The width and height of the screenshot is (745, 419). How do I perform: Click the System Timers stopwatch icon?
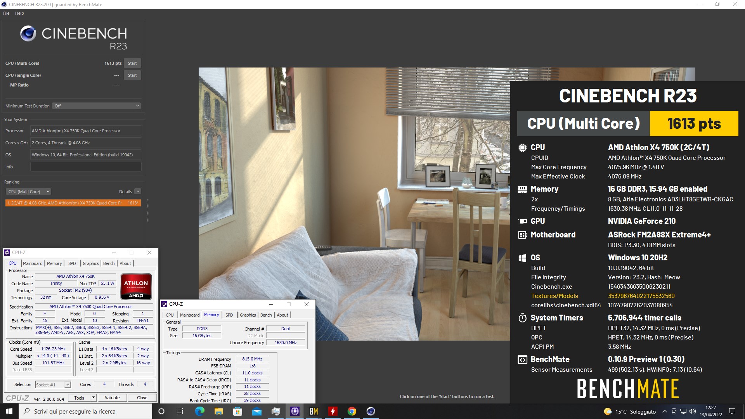522,318
